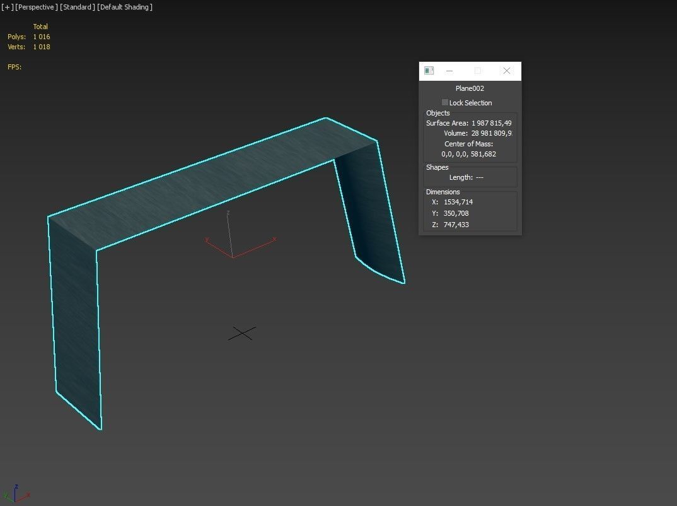The width and height of the screenshot is (677, 506).
Task: Open the [+] viewport general menu
Action: pyautogui.click(x=8, y=7)
